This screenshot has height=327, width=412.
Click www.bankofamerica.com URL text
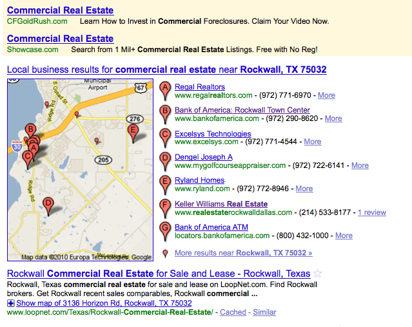pos(217,118)
